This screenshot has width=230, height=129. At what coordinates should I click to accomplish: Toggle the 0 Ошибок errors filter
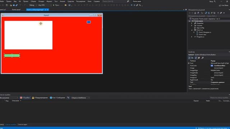click(25, 98)
